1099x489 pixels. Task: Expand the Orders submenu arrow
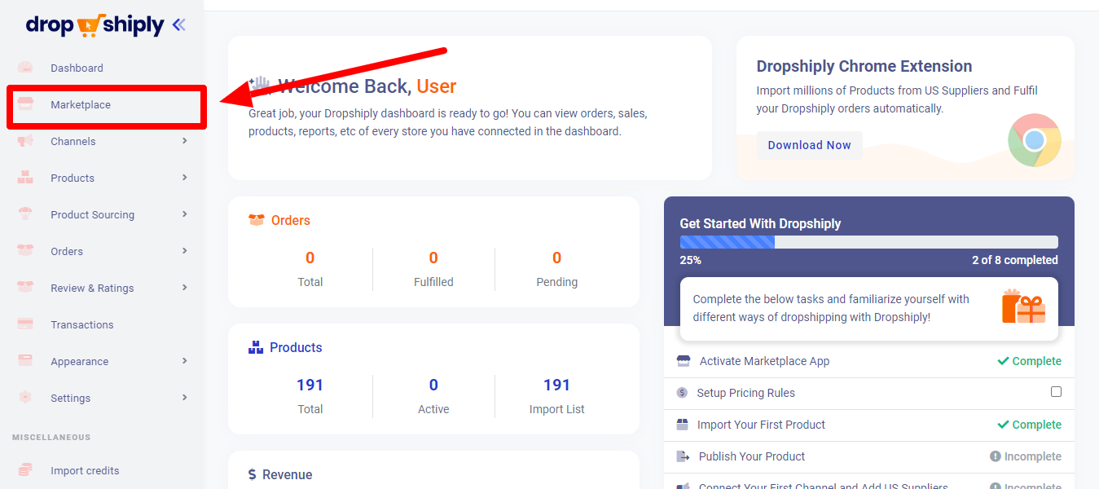(185, 251)
